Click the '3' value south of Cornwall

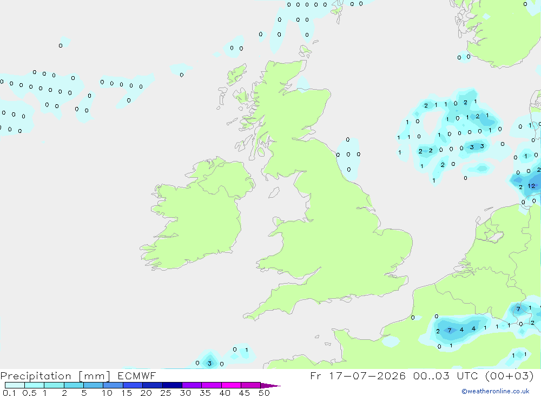(209, 364)
